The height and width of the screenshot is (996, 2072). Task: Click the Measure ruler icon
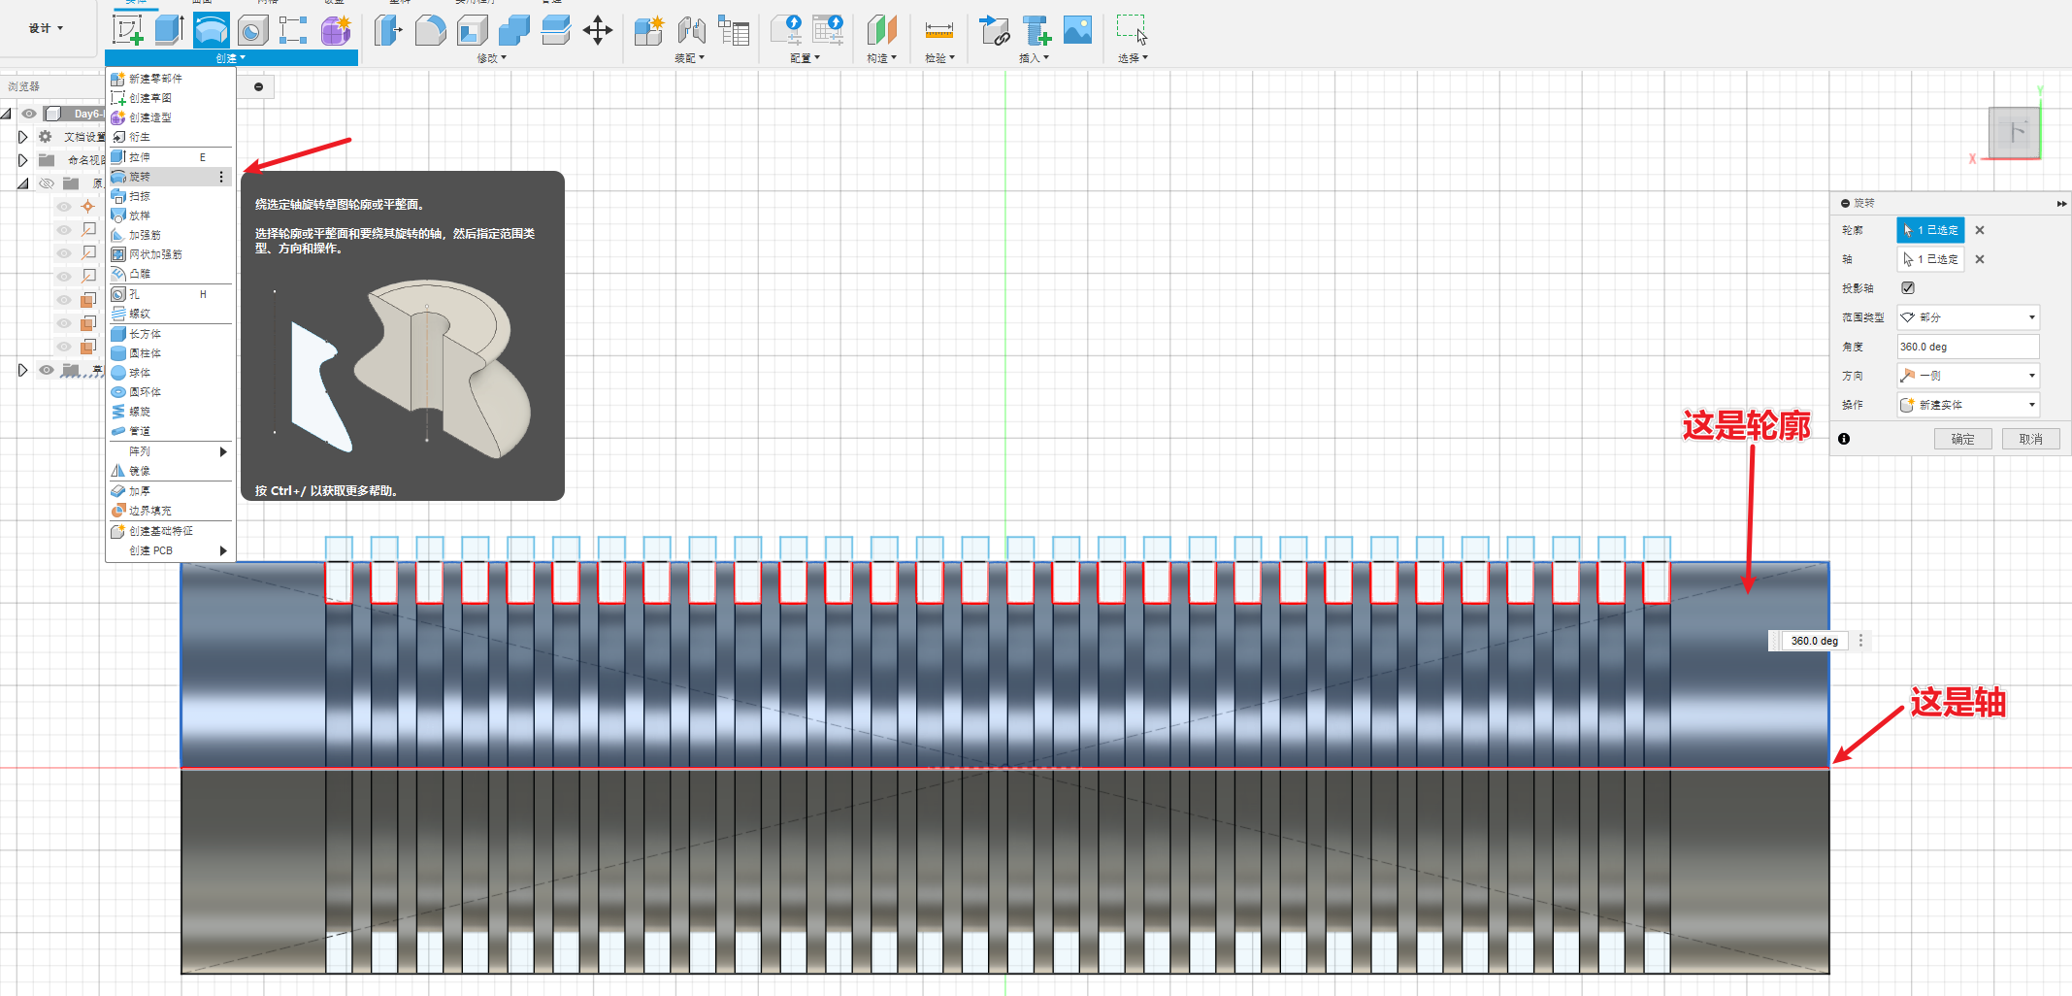click(938, 31)
